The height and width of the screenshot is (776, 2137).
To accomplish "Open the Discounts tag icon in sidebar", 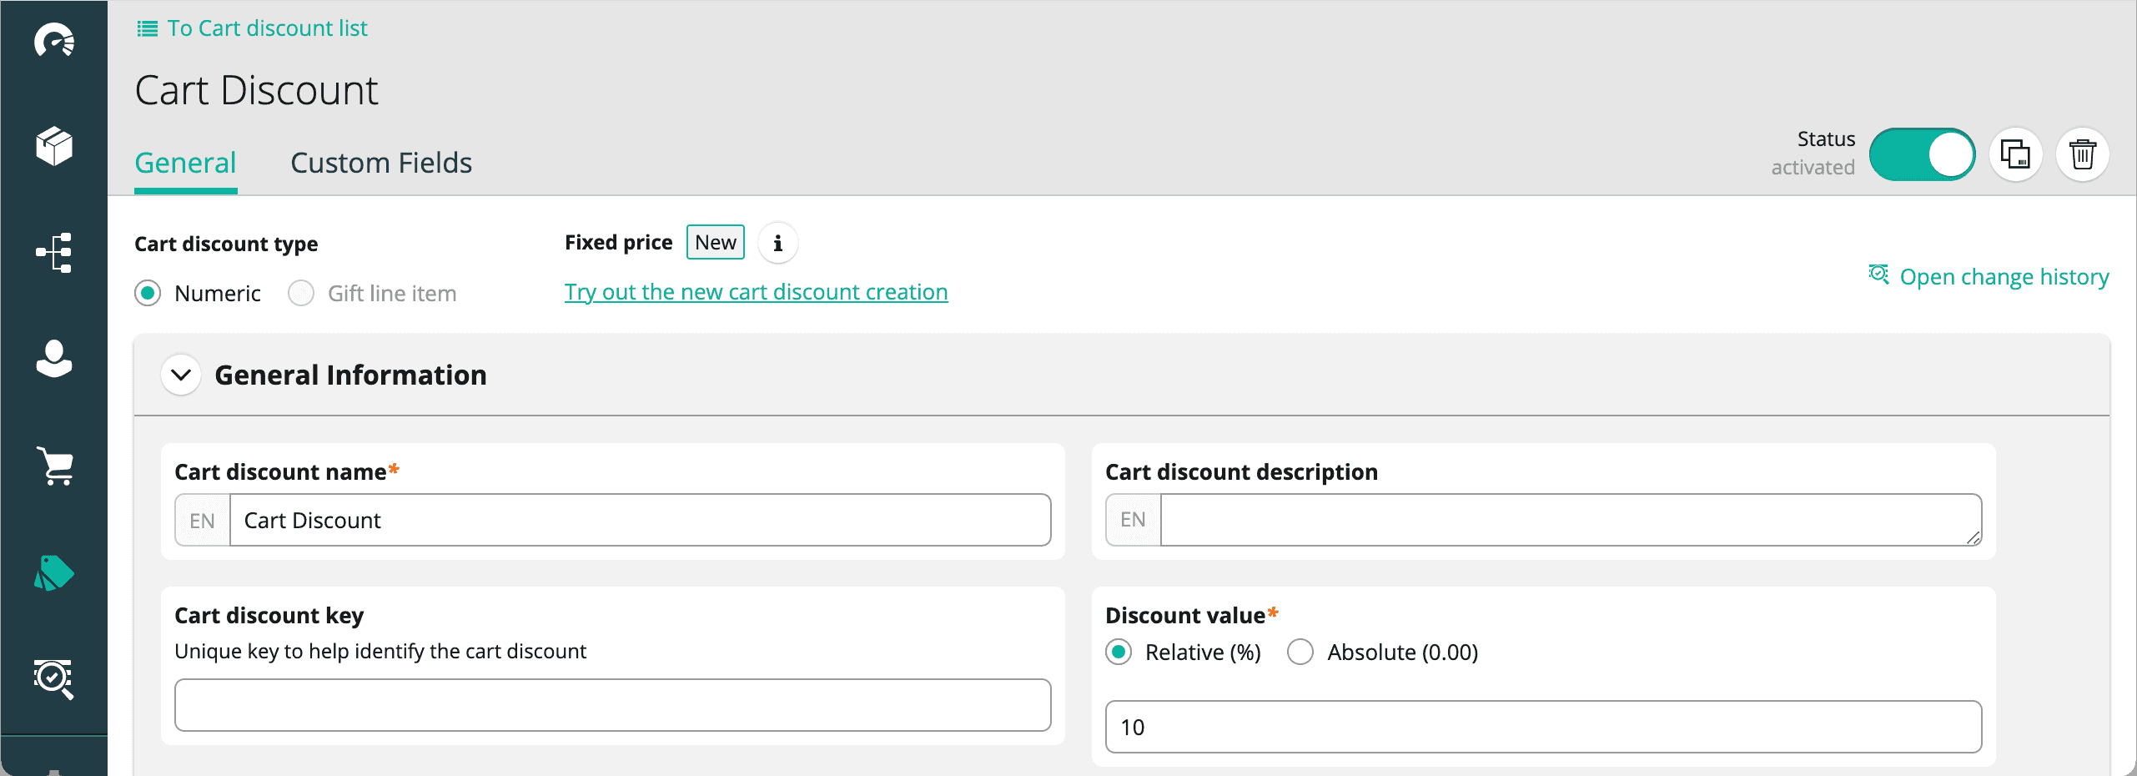I will click(x=54, y=573).
